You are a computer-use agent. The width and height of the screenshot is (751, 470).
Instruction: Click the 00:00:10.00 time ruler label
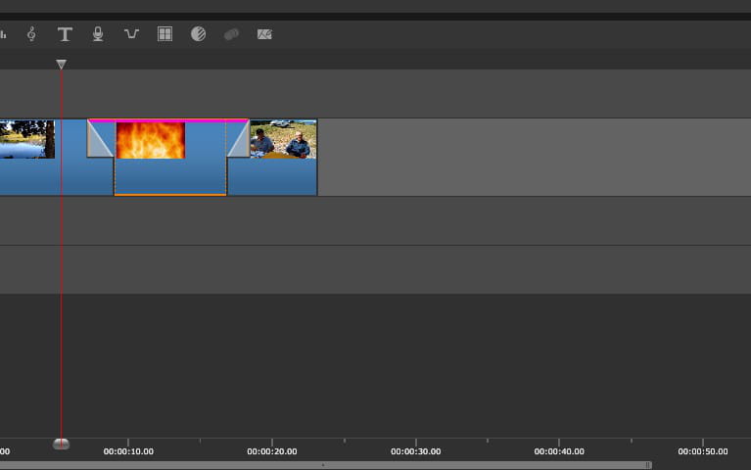[x=128, y=451]
